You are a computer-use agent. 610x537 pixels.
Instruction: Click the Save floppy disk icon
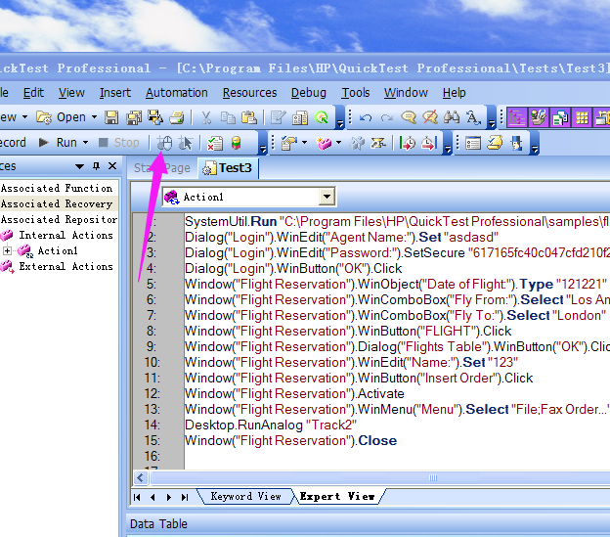111,117
